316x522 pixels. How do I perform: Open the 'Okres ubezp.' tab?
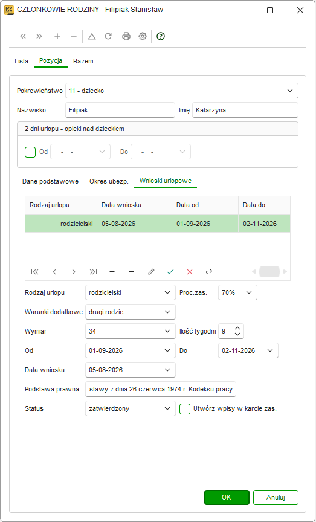(x=109, y=181)
